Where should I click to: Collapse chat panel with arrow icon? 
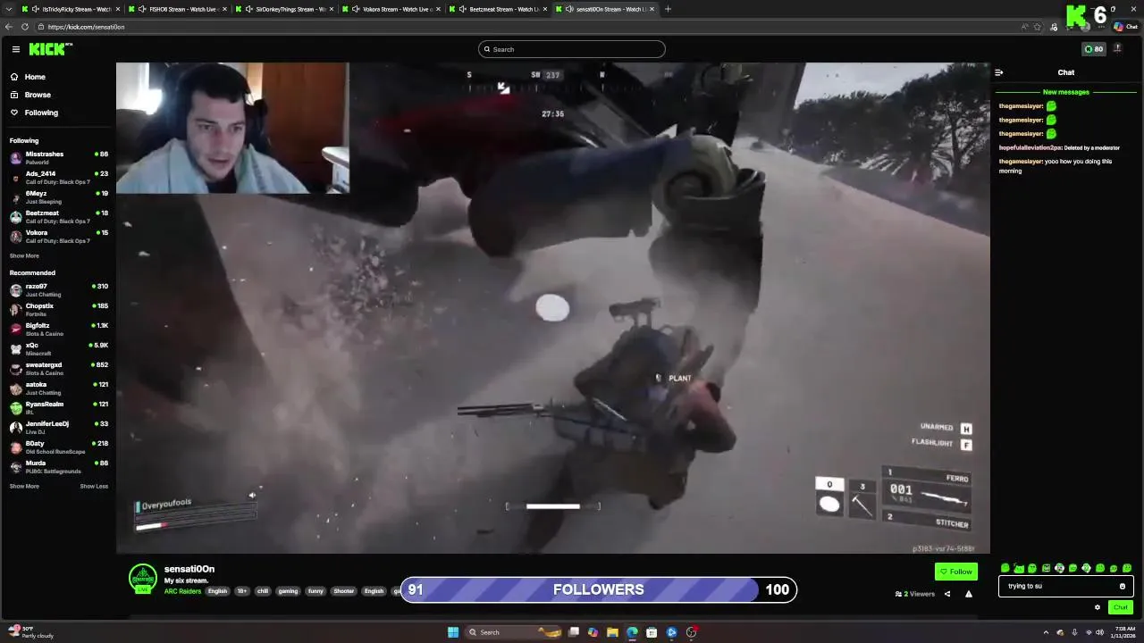click(999, 72)
